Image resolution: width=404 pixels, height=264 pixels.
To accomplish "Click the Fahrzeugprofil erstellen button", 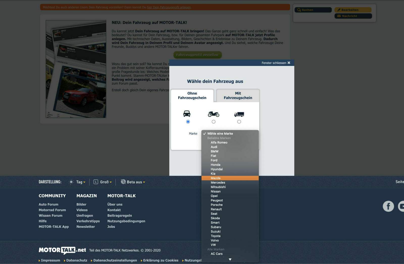I will coord(197,55).
